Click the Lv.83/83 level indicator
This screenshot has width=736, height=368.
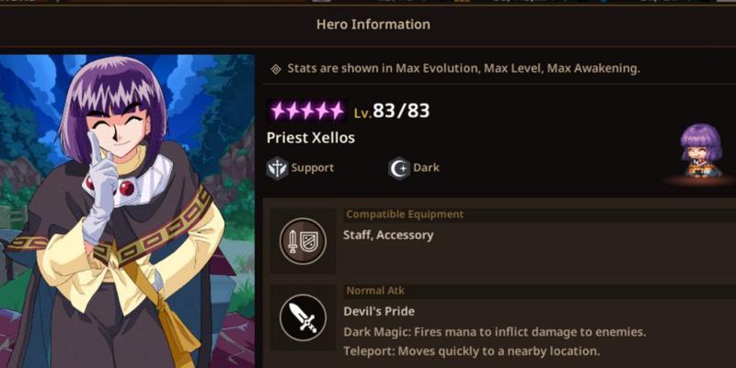coord(392,111)
